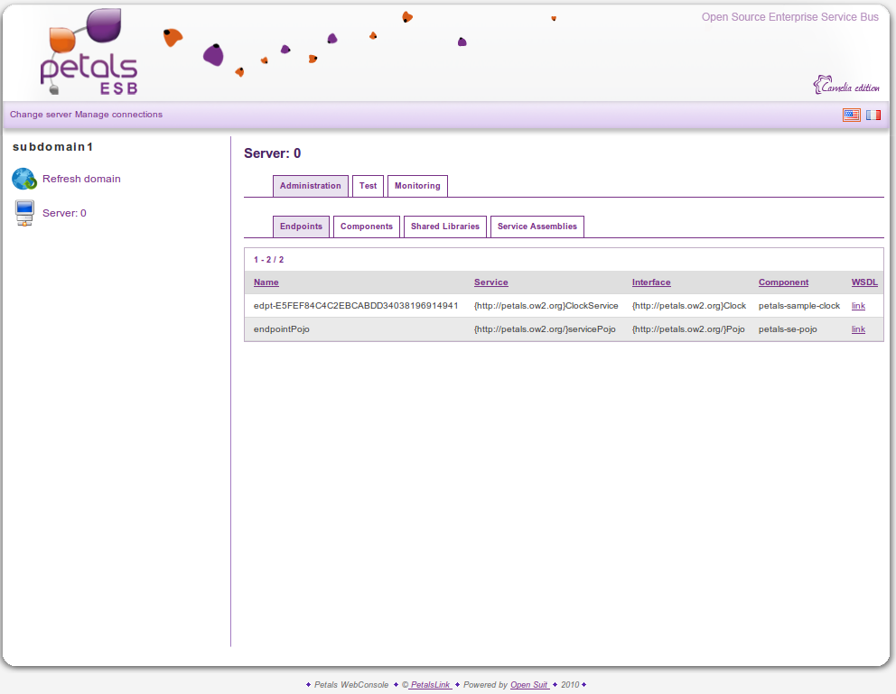Show the Service Assemblies sub-tab

537,227
